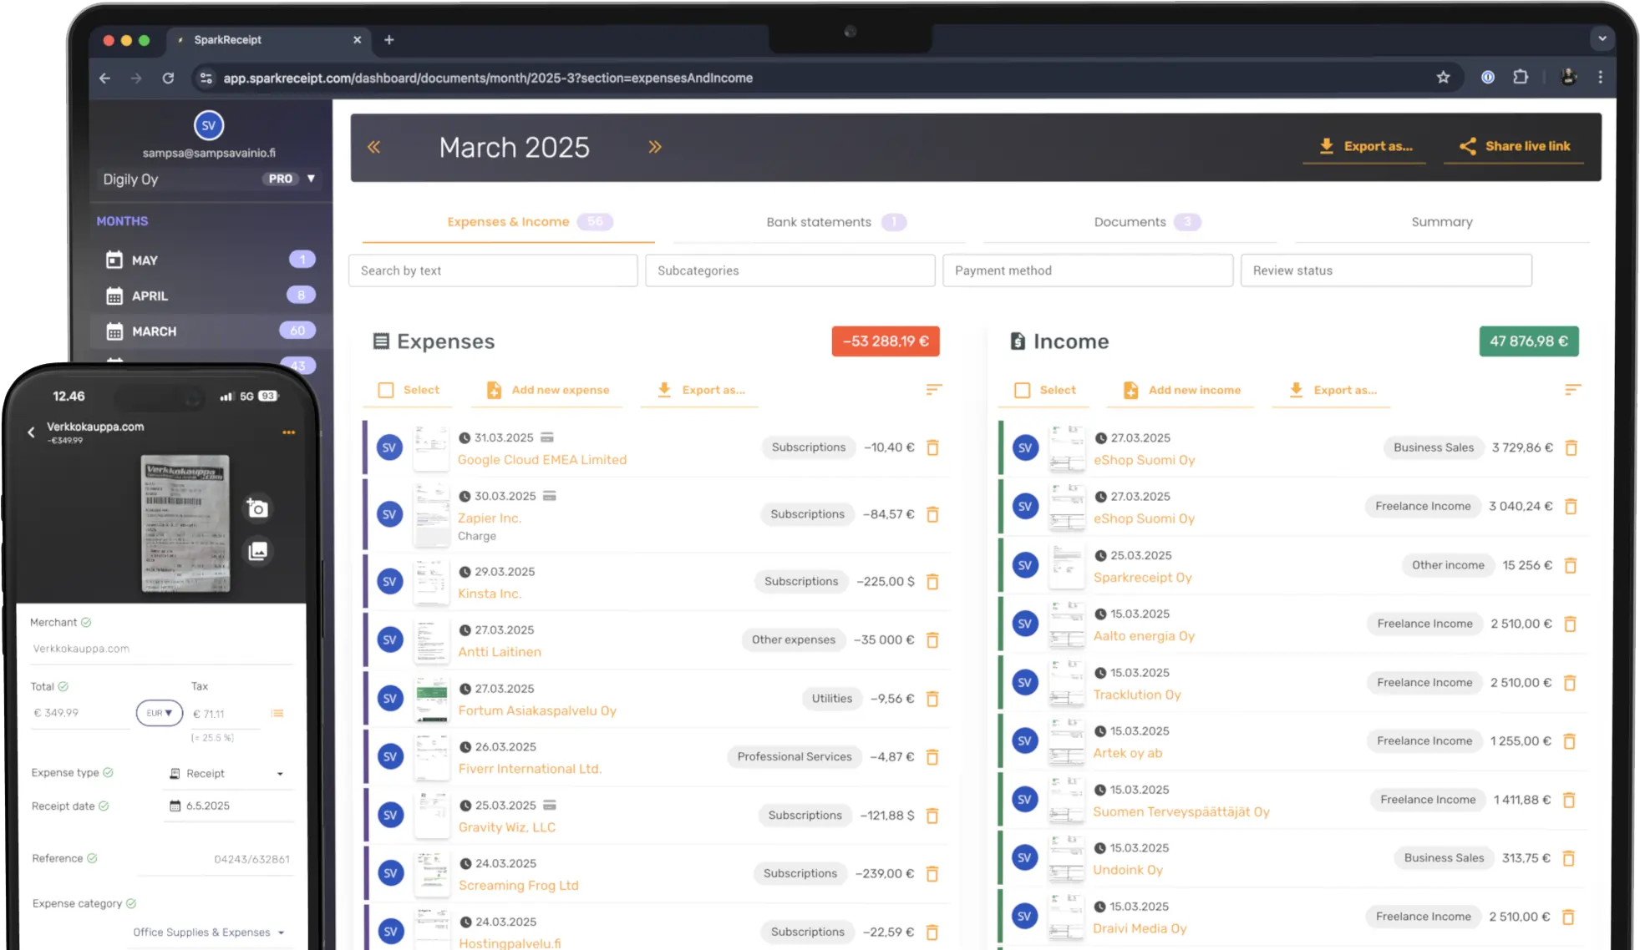
Task: Select APRIL in the months sidebar
Action: tap(209, 296)
